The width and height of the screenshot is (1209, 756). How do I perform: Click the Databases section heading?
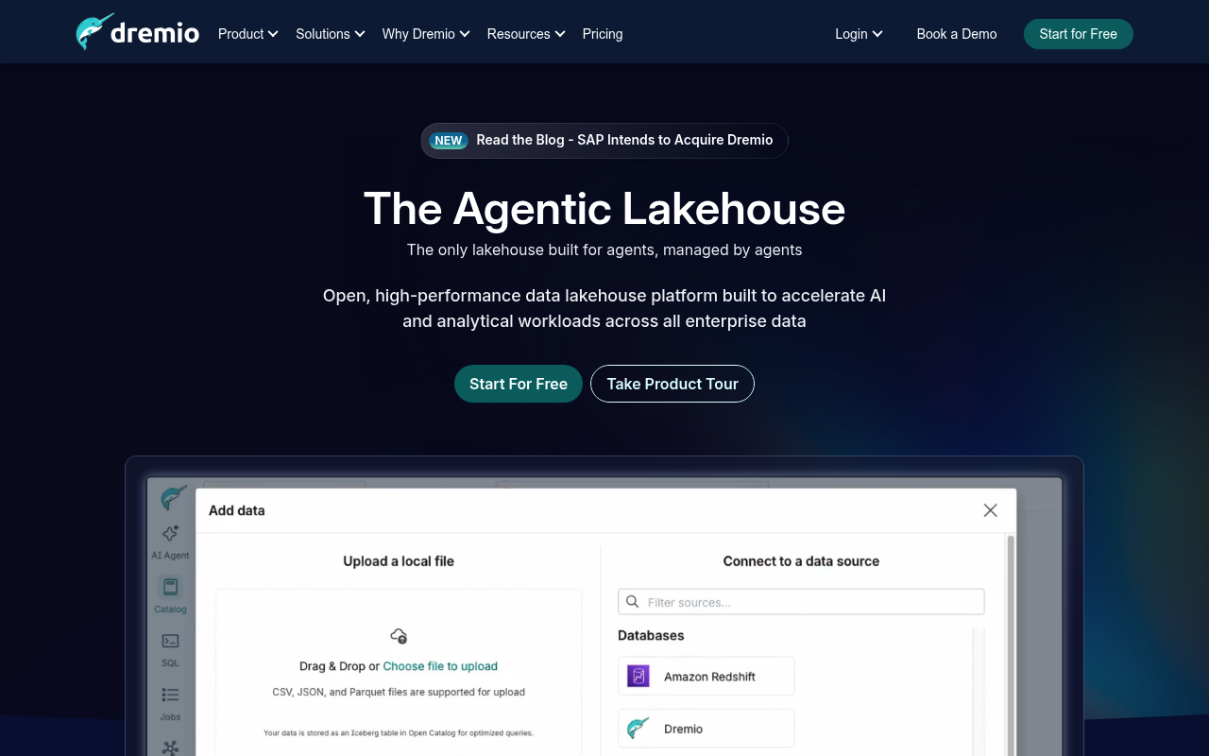click(651, 636)
